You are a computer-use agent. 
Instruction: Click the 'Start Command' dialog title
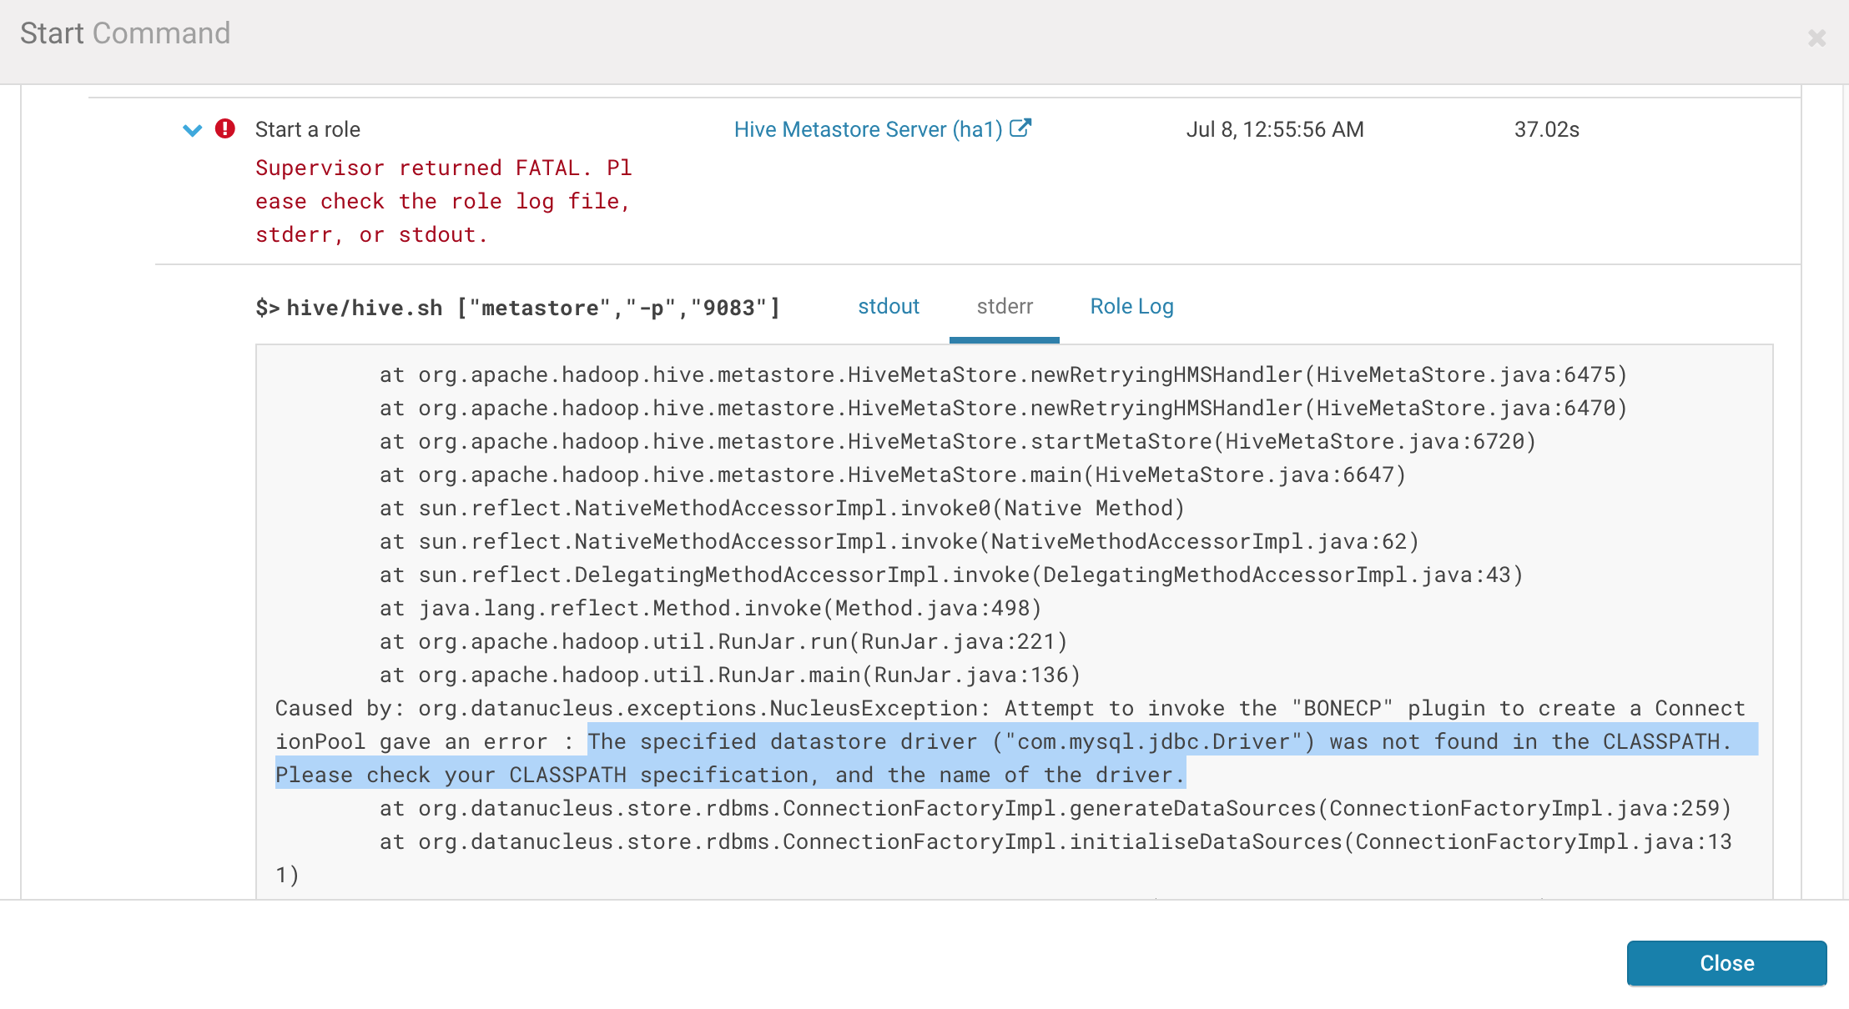125,33
